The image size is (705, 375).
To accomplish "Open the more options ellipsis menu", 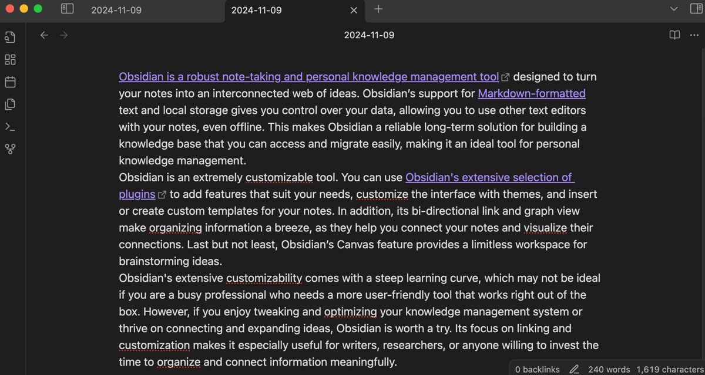I will pyautogui.click(x=694, y=35).
